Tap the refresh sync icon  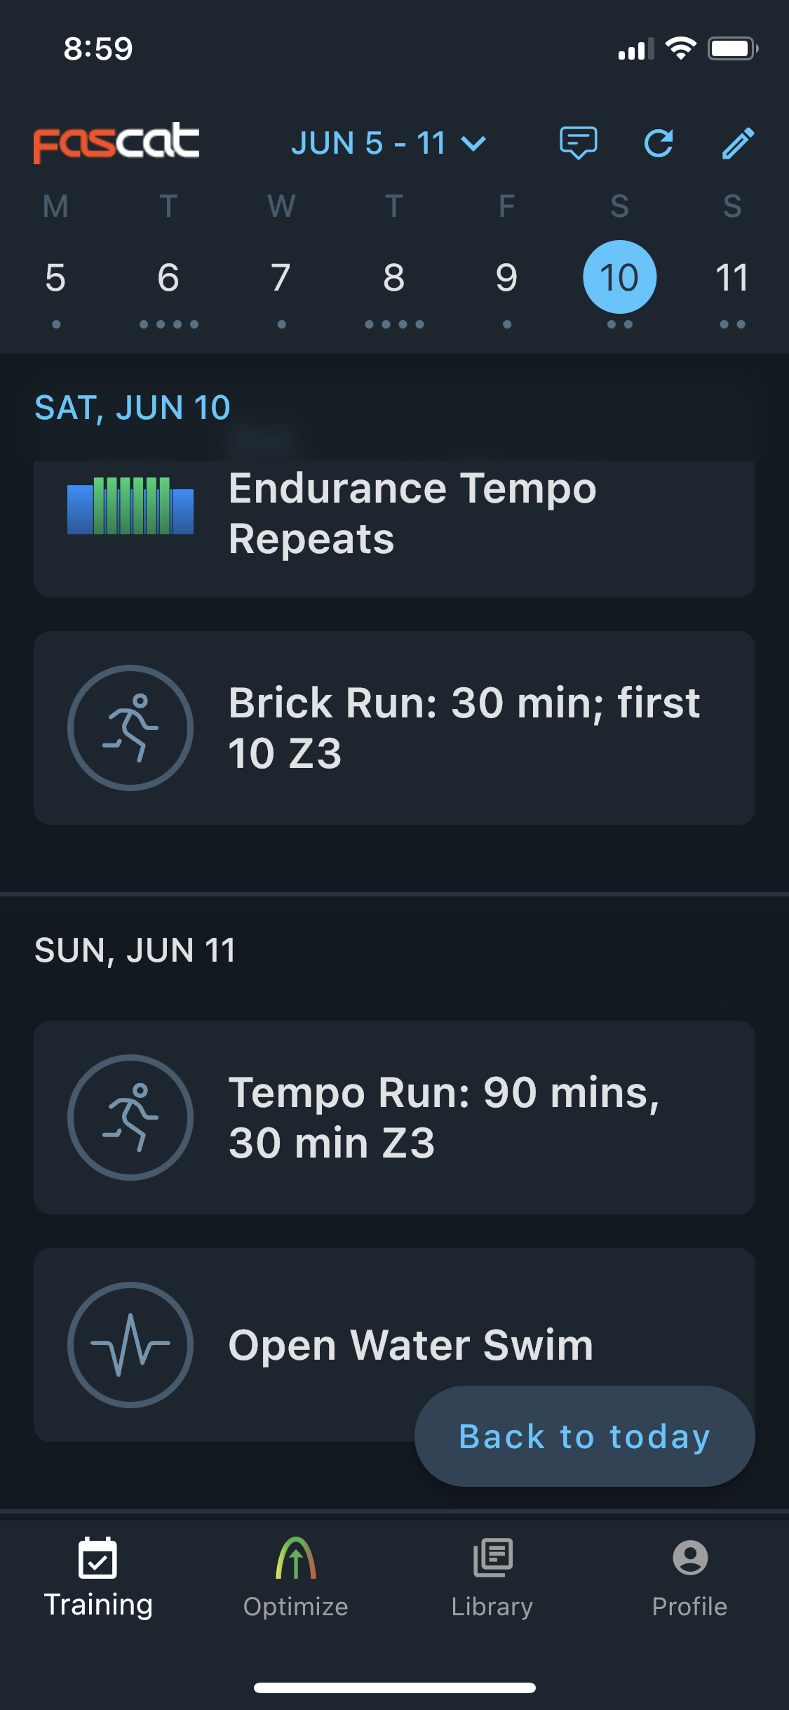tap(659, 143)
